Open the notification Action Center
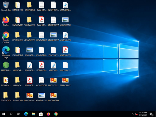 click(x=151, y=114)
